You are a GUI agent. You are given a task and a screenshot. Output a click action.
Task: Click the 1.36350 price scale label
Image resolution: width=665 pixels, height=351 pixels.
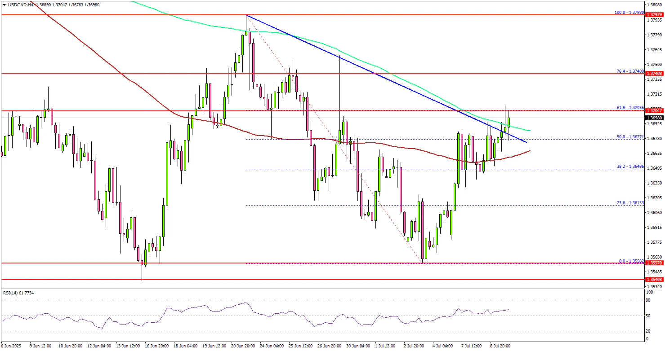tap(654, 183)
